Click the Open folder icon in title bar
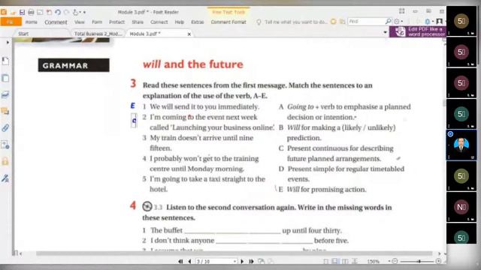This screenshot has width=481, height=270. coord(13,12)
